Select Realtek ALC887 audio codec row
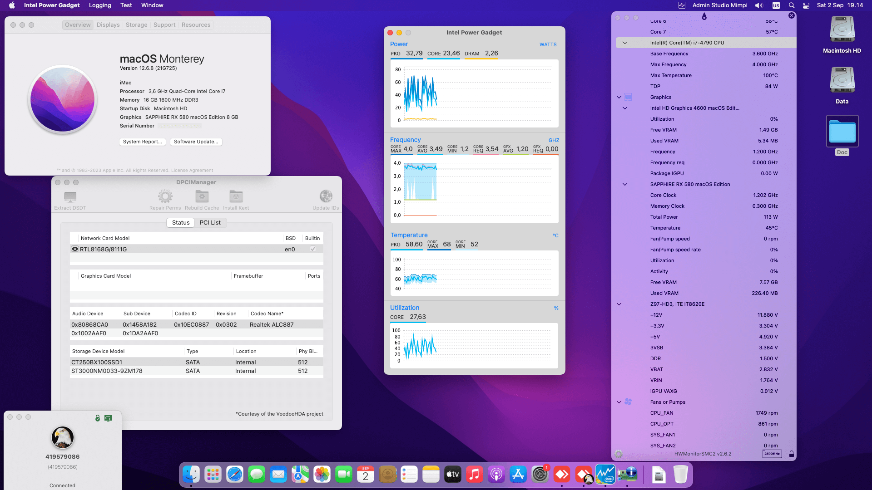This screenshot has width=872, height=490. (x=197, y=324)
